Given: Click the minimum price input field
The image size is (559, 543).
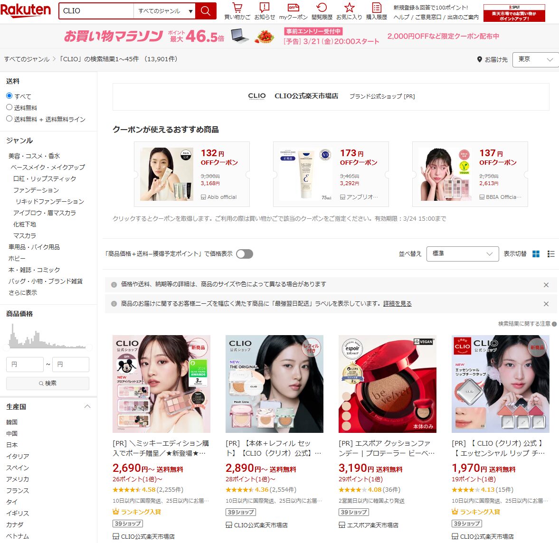Looking at the screenshot, I should pos(25,365).
